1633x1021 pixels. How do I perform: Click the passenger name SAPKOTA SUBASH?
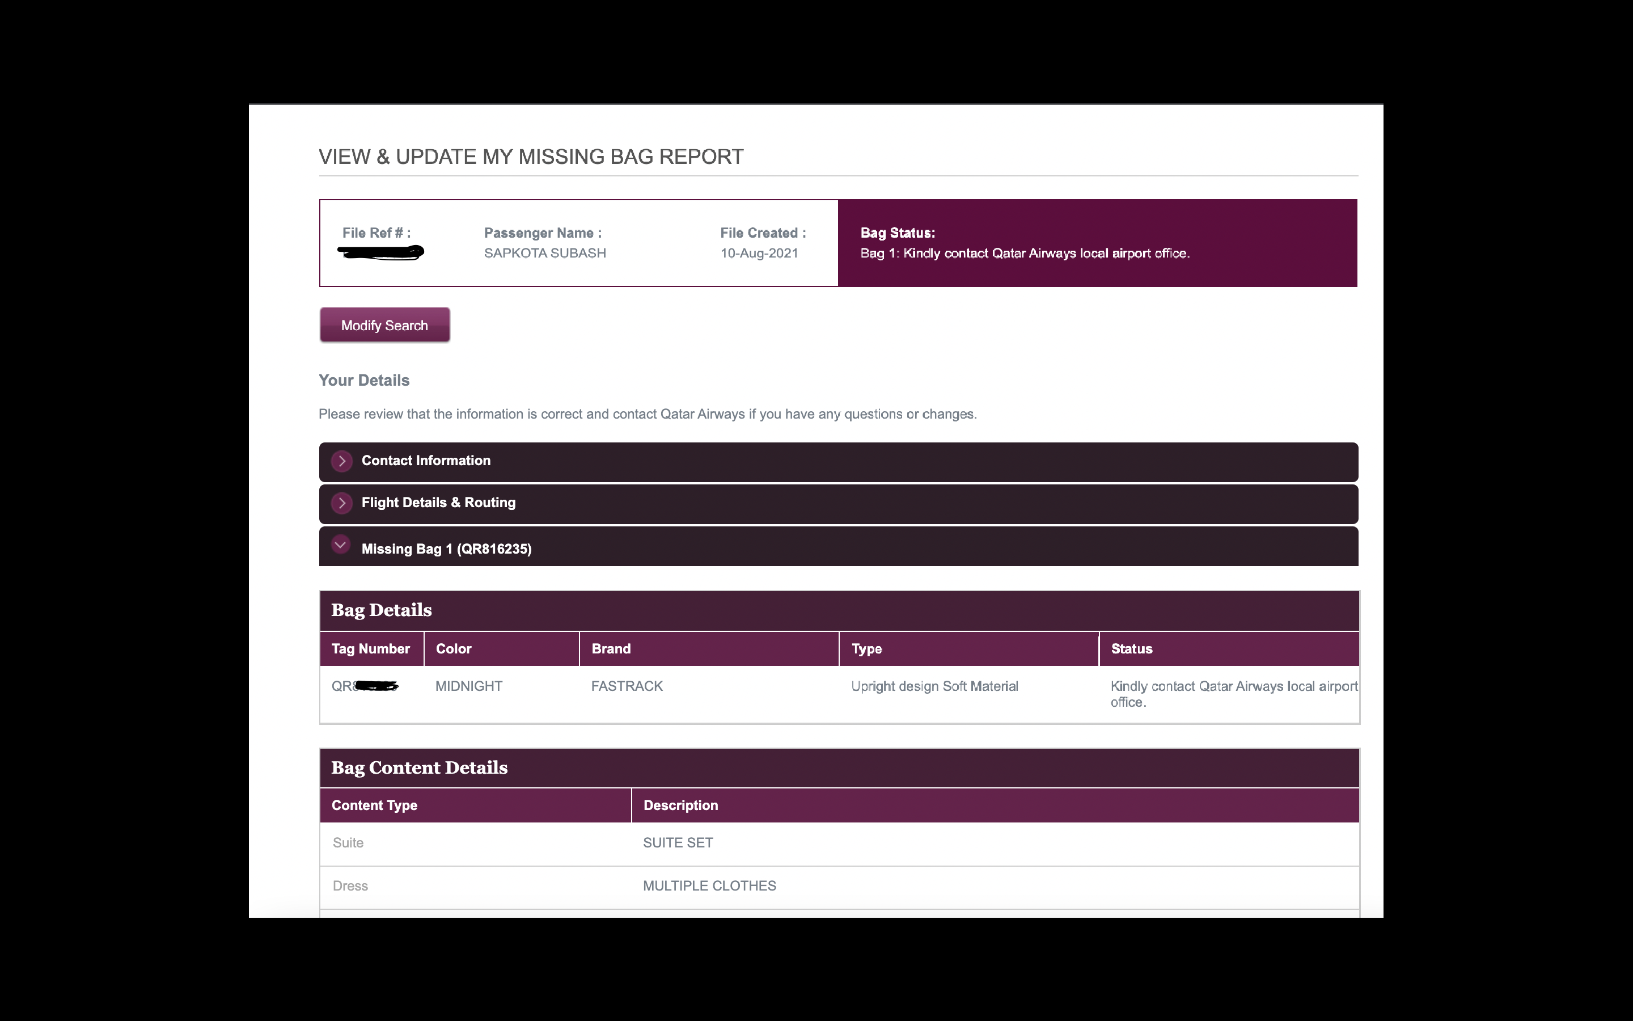545,252
